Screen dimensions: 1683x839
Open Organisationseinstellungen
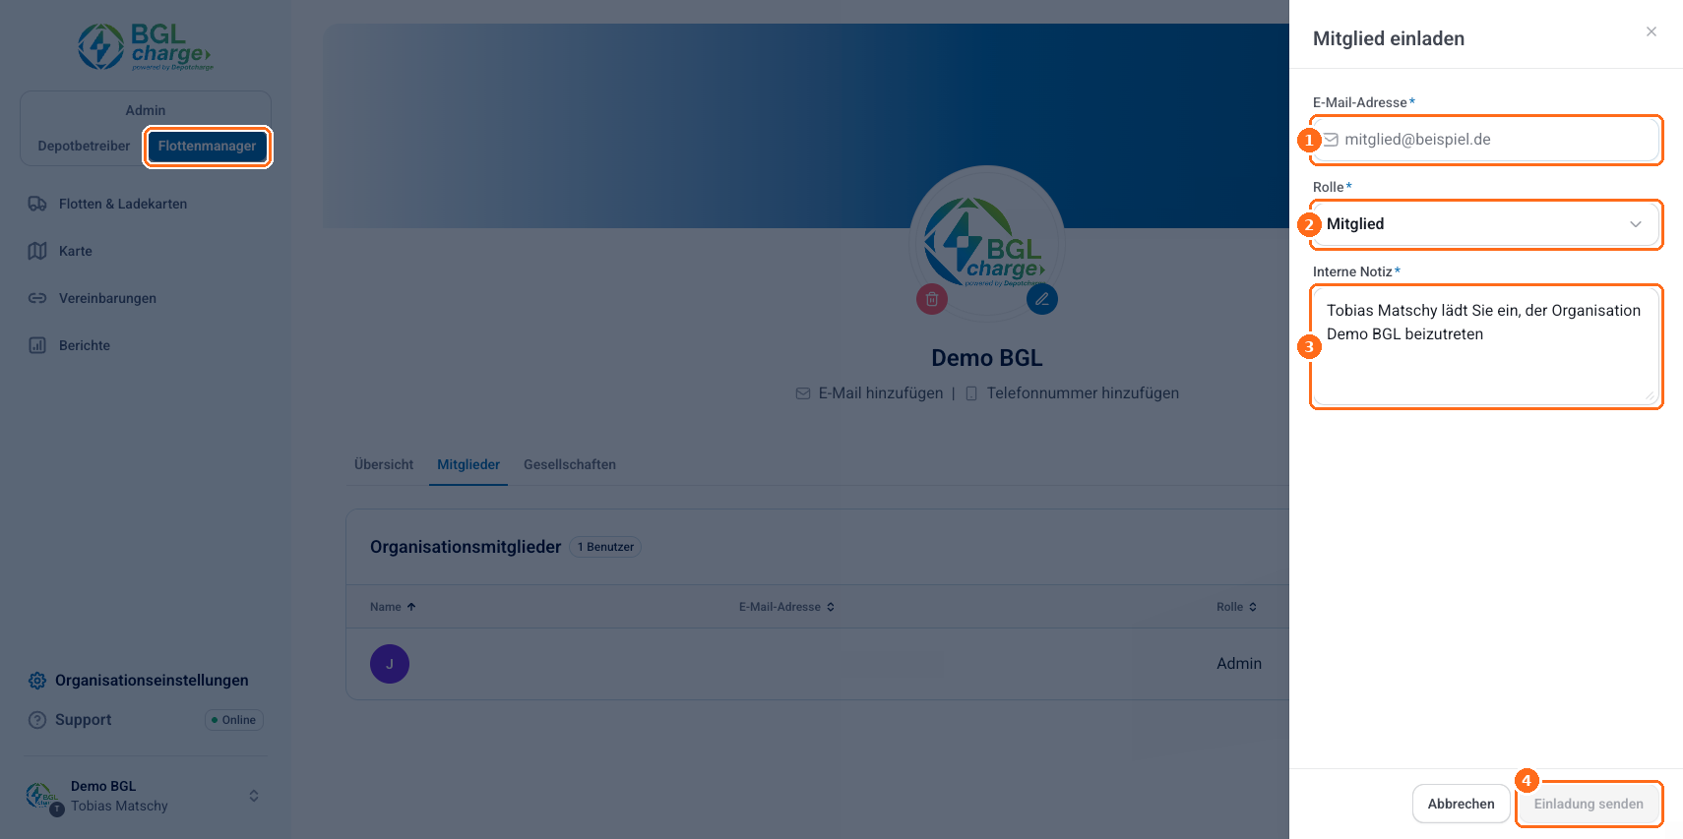point(152,681)
